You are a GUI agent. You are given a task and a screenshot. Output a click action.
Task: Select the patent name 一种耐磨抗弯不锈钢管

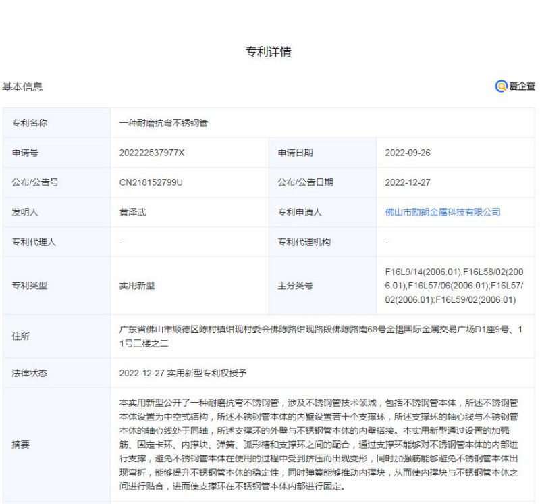point(163,123)
